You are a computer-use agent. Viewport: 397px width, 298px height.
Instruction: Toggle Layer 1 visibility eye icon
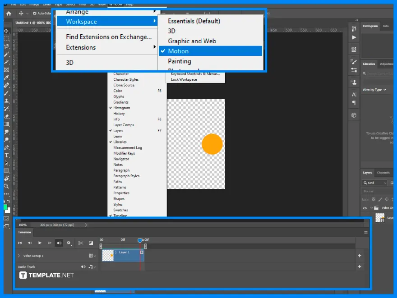pyautogui.click(x=365, y=217)
